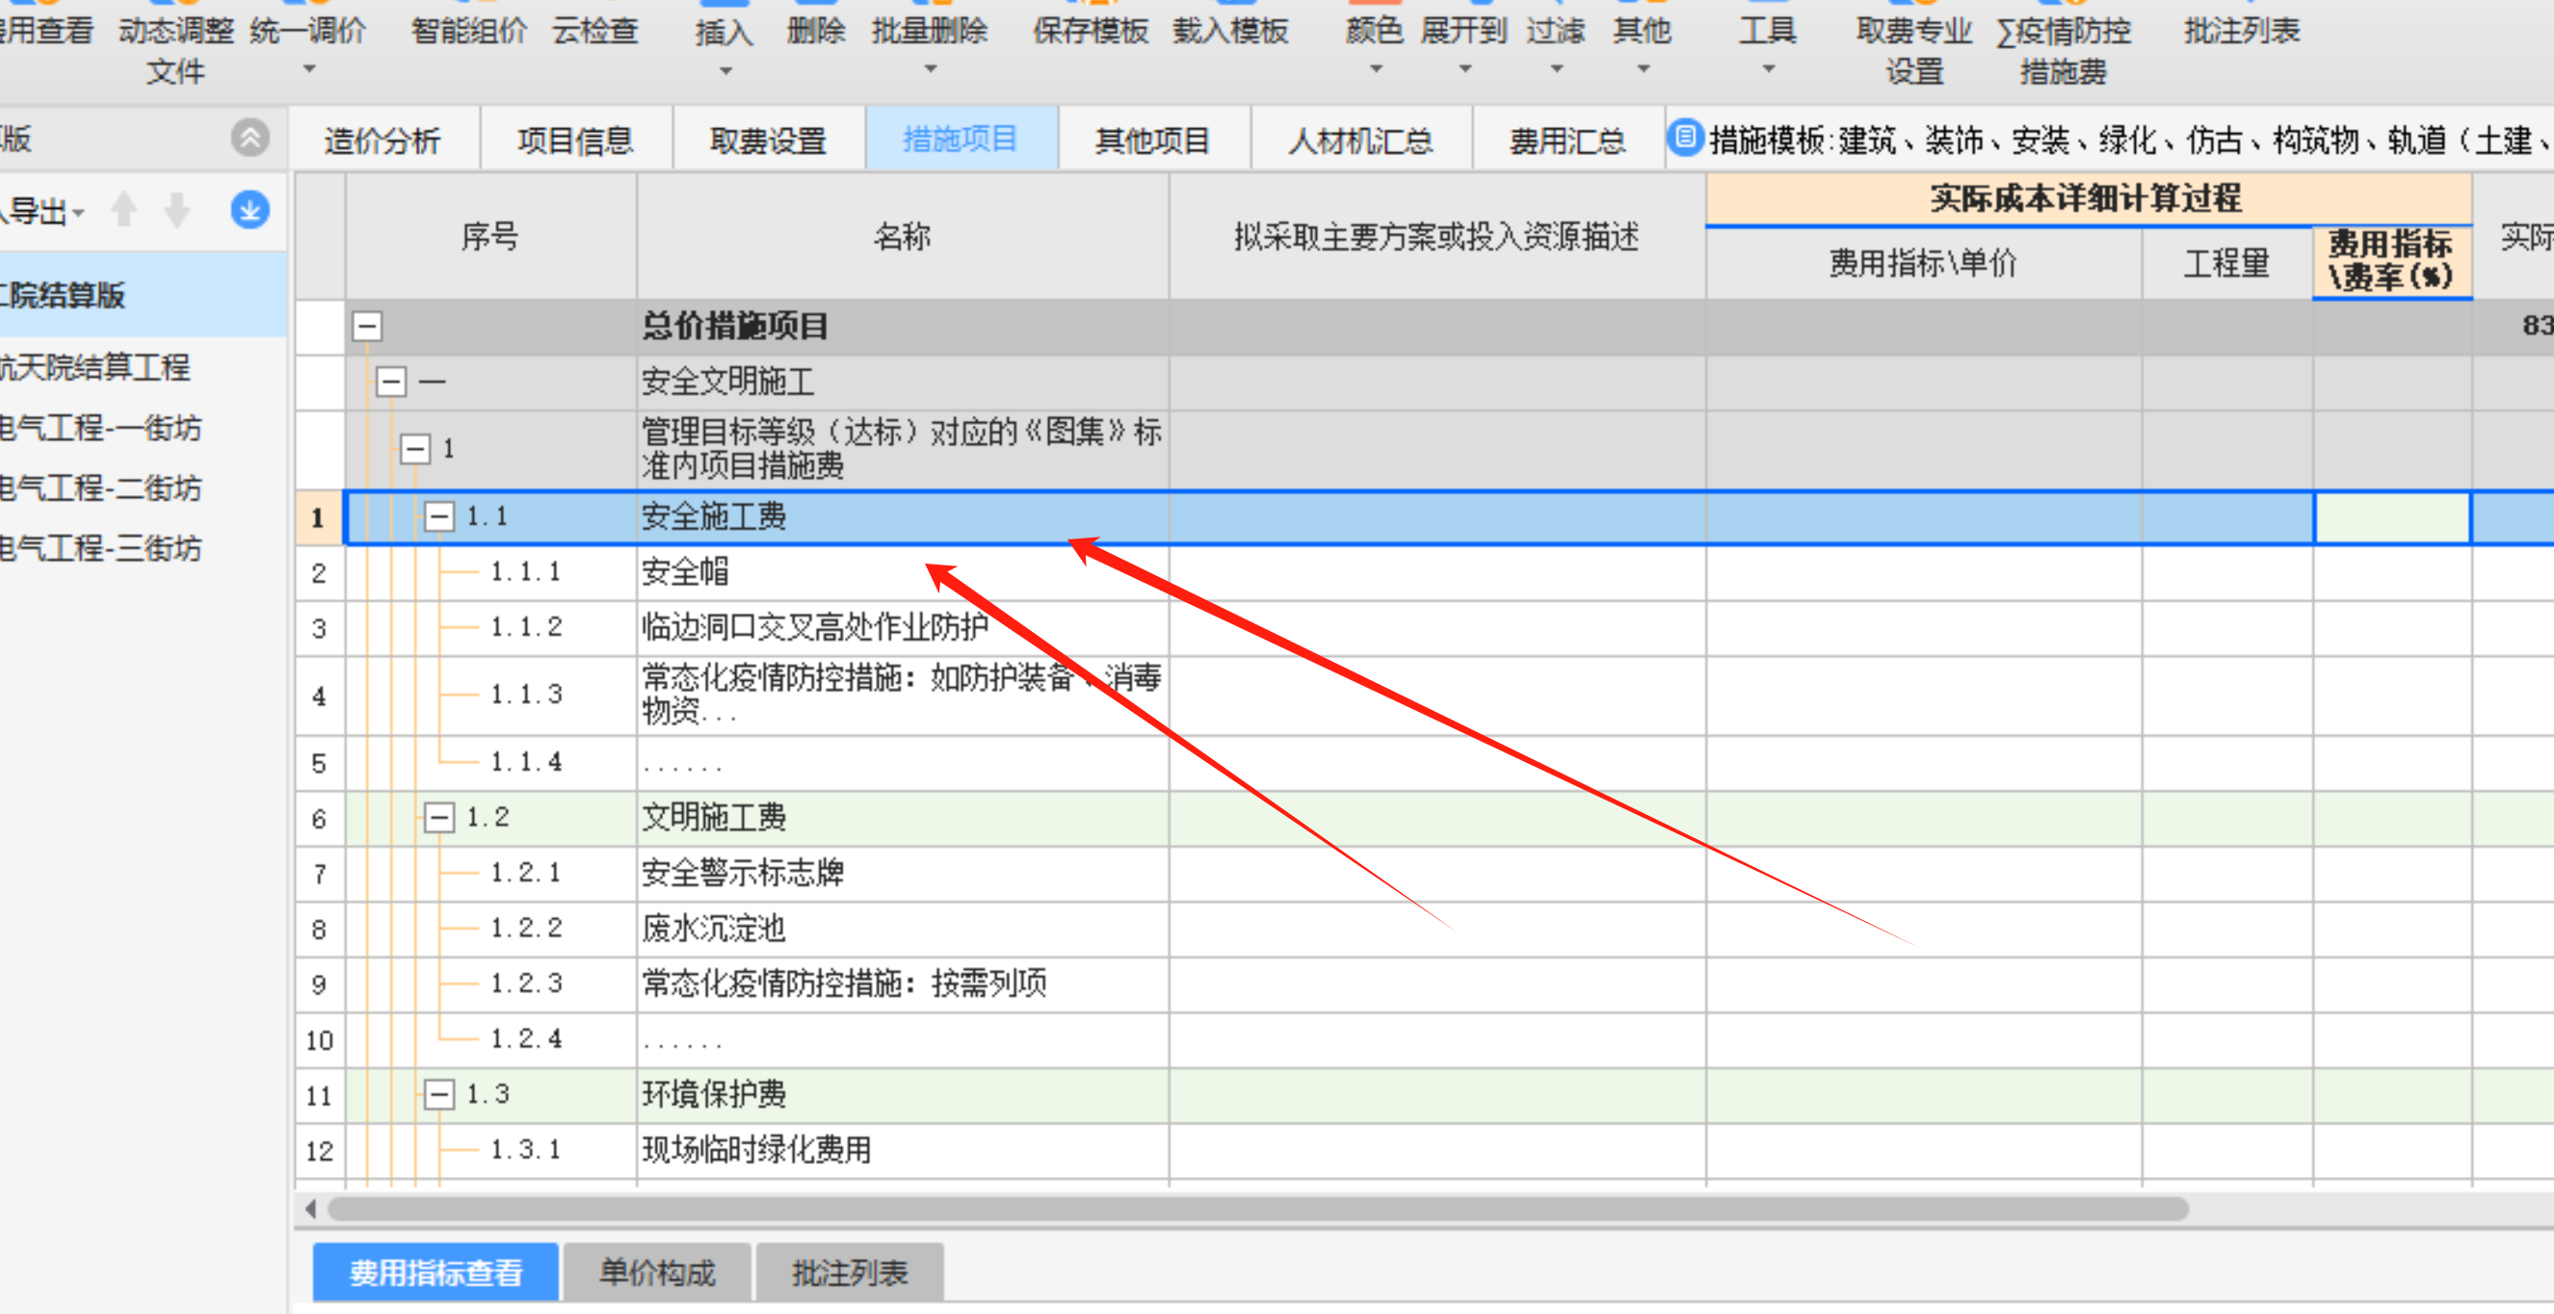Click the blue download icon in the left panel

pos(250,210)
